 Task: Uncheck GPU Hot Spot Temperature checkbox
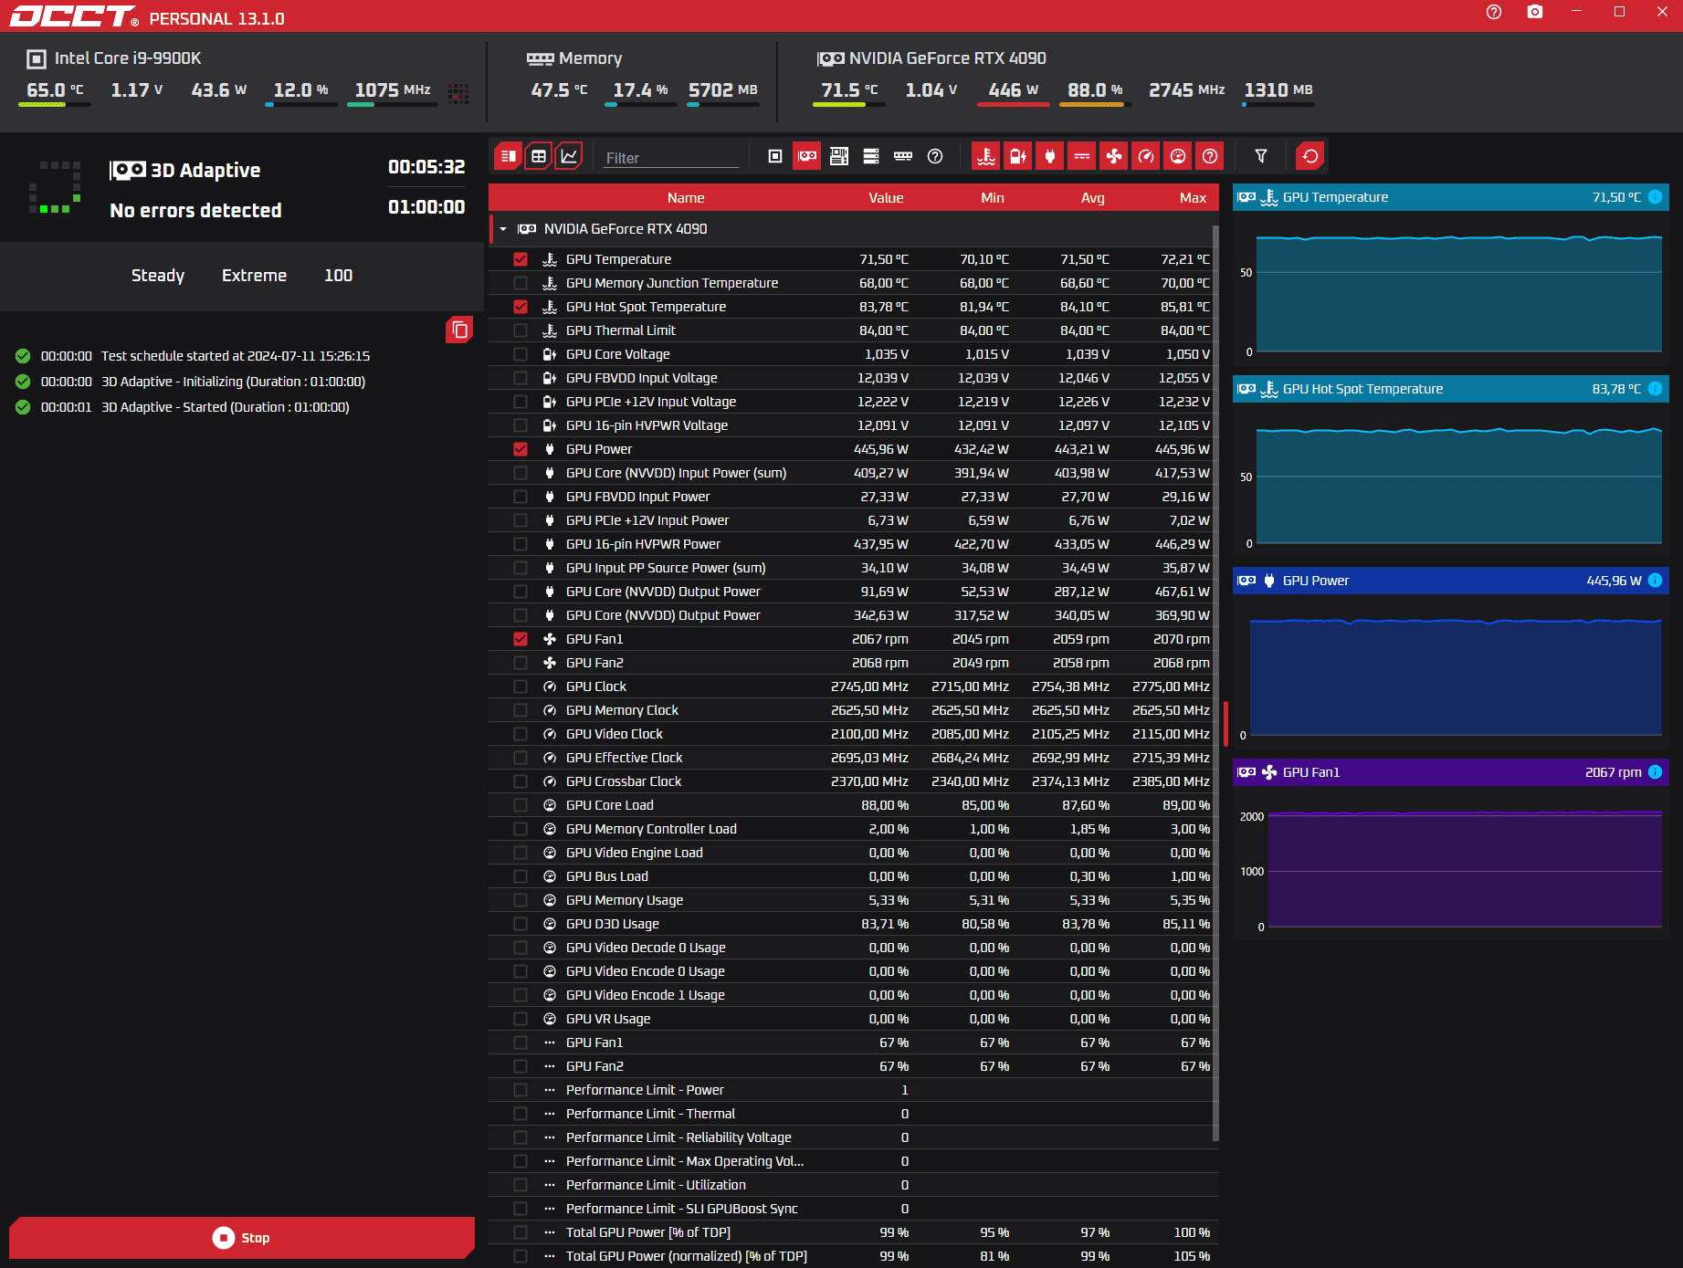tap(521, 307)
